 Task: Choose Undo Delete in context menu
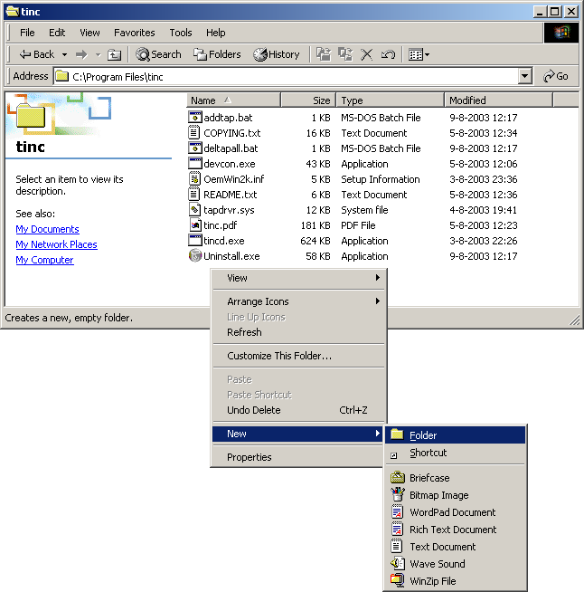(x=298, y=410)
